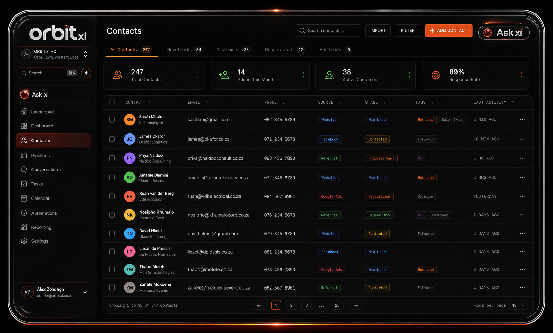Click the Total Contacts card menu dots
Image resolution: width=553 pixels, height=333 pixels.
pos(198,75)
